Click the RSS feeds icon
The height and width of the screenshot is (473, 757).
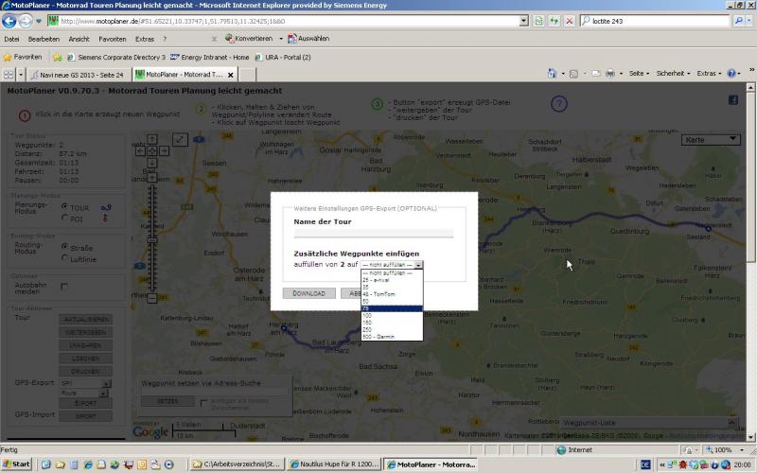[573, 74]
